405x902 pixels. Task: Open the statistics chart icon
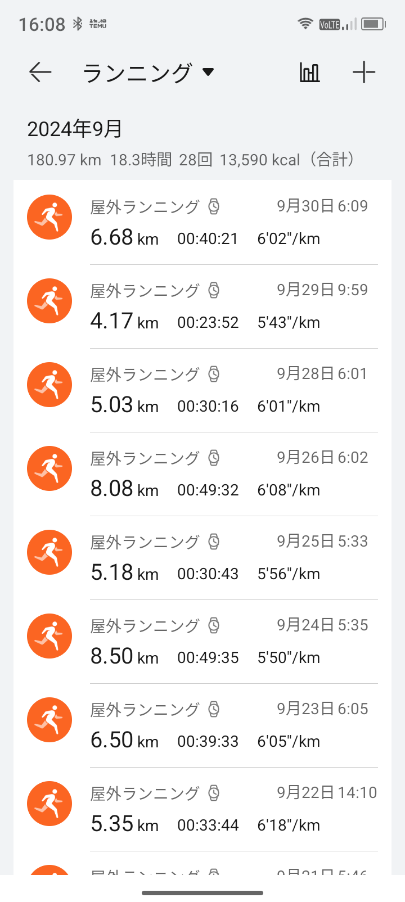coord(309,73)
